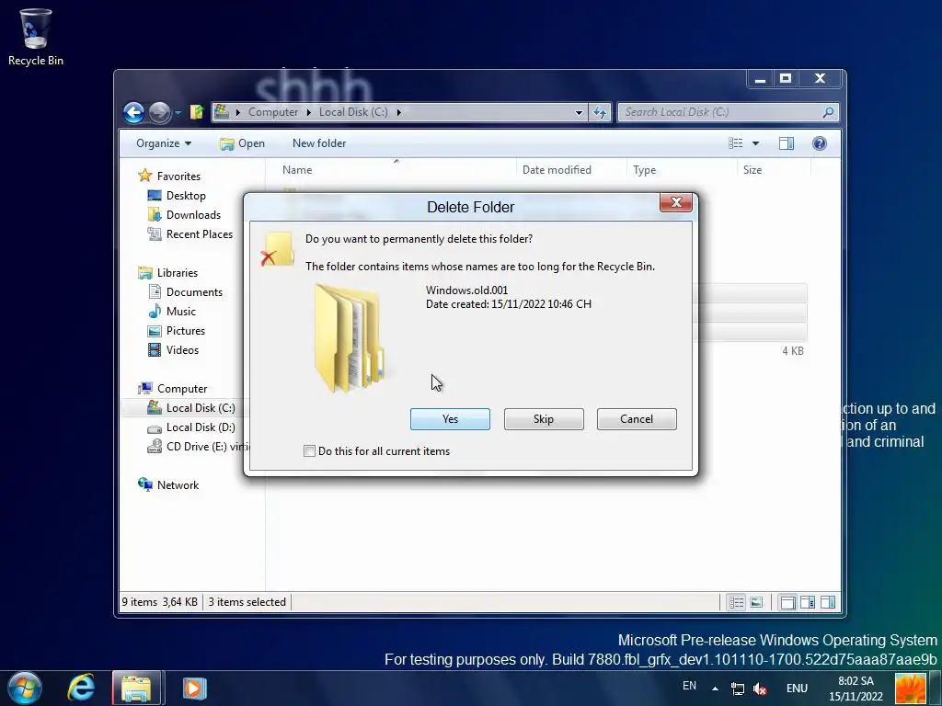Show hidden tray icons arrow
The height and width of the screenshot is (706, 942).
pos(715,689)
